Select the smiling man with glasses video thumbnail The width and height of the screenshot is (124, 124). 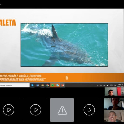tap(114, 116)
